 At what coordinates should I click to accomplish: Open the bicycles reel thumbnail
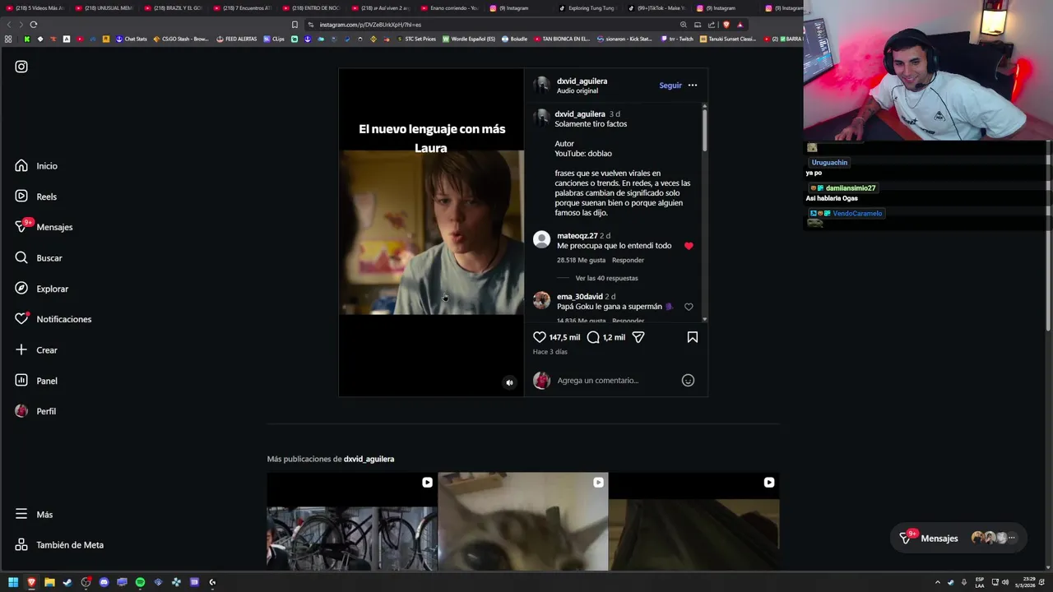click(352, 522)
